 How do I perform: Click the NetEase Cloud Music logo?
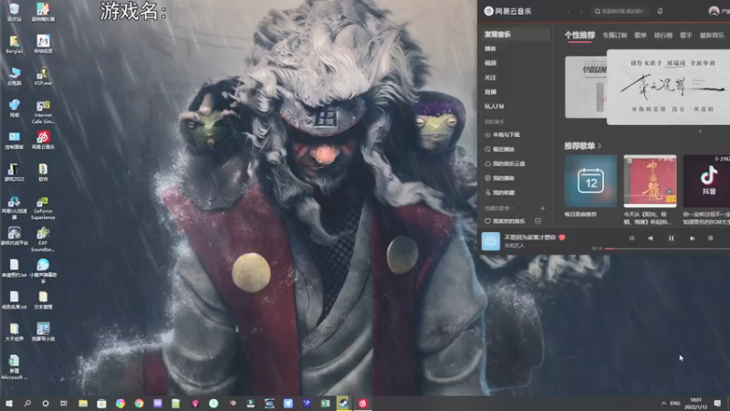click(508, 11)
